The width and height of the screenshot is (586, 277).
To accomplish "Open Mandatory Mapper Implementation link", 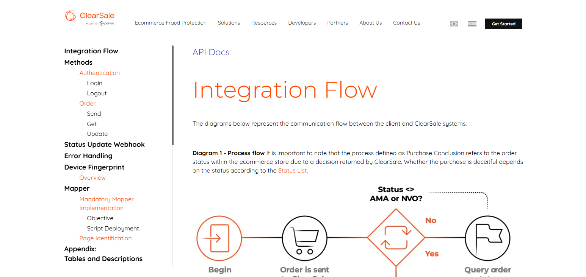I will (x=107, y=204).
